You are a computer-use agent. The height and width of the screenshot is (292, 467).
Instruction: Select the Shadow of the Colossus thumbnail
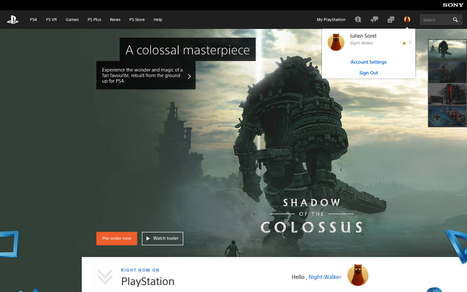(447, 50)
